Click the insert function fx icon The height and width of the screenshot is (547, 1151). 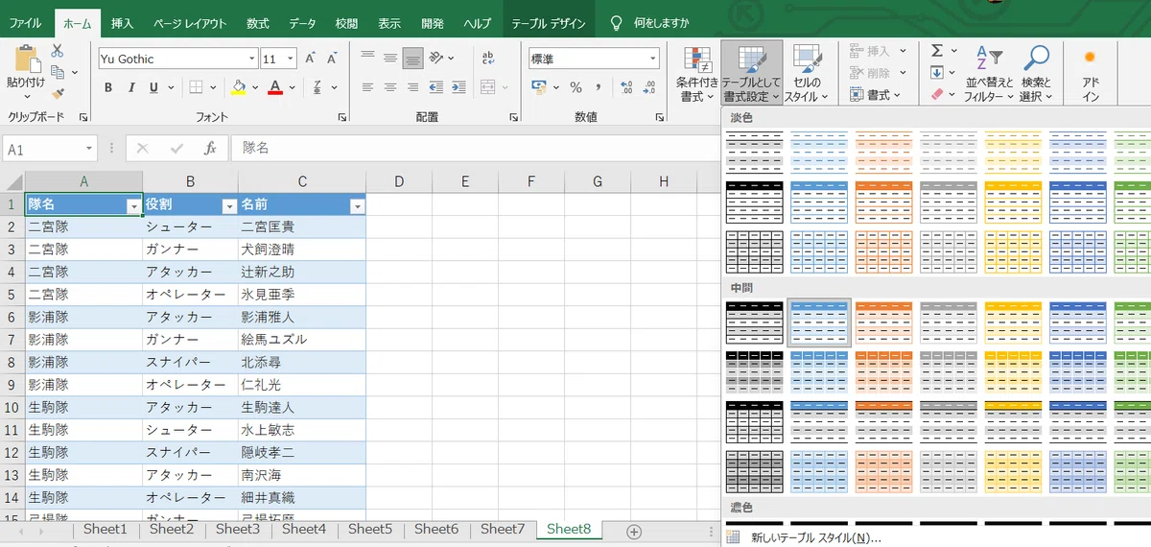pyautogui.click(x=210, y=149)
